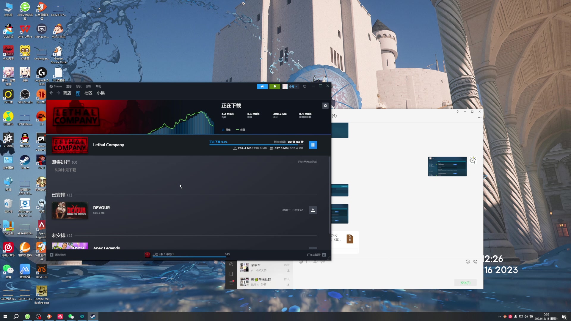This screenshot has width=571, height=321.
Task: Open the 好友 friends menu
Action: pos(79,86)
